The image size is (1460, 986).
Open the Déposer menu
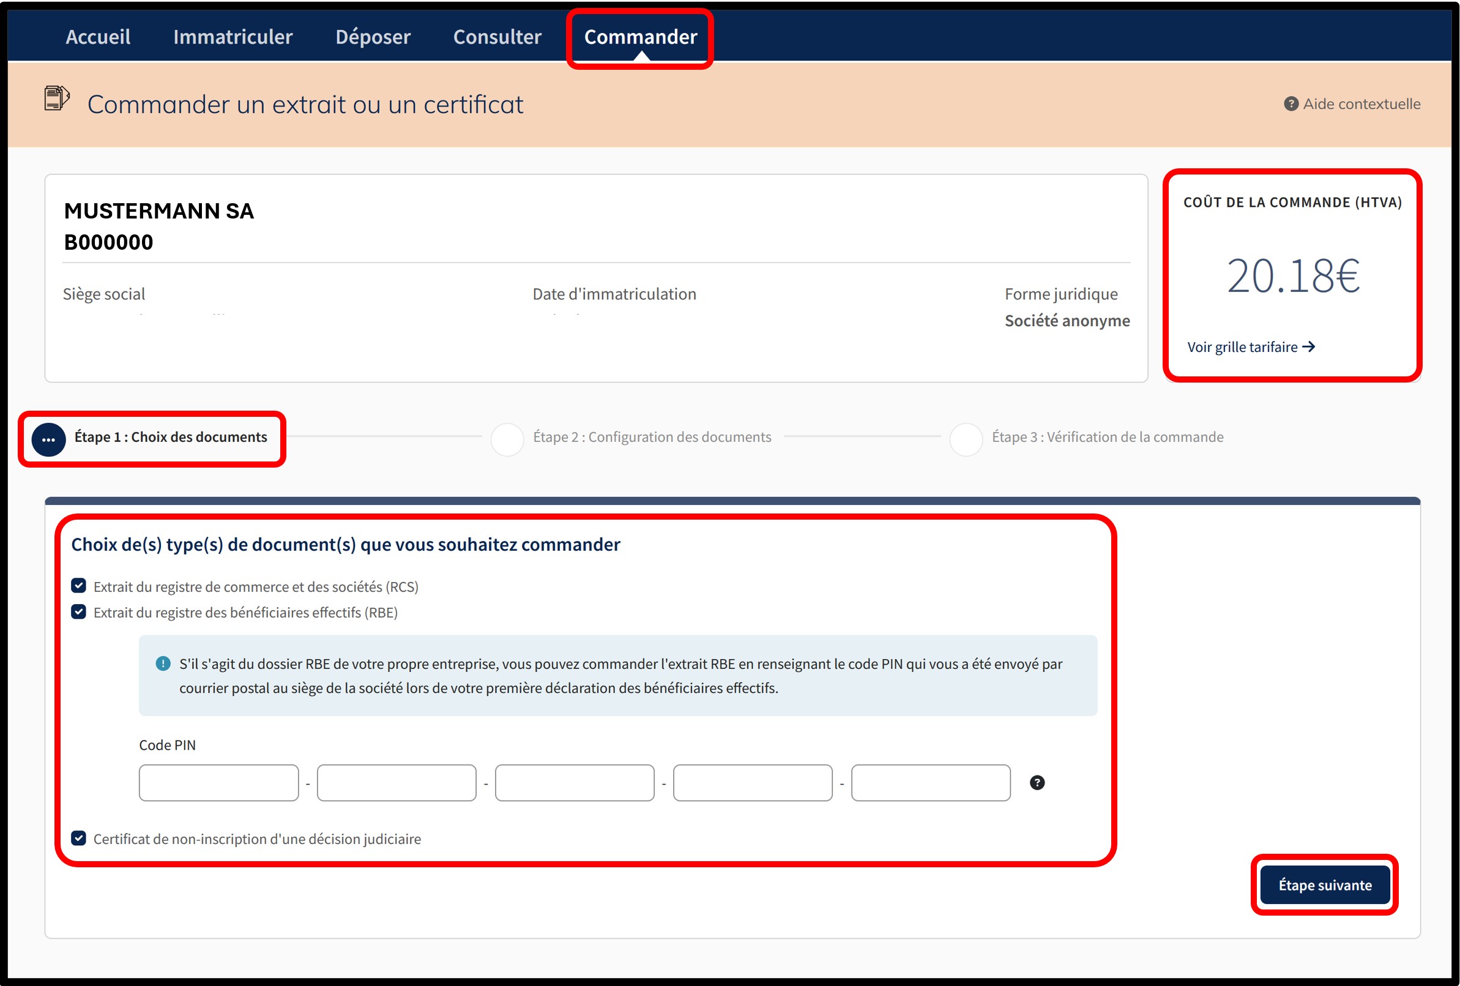(x=373, y=37)
